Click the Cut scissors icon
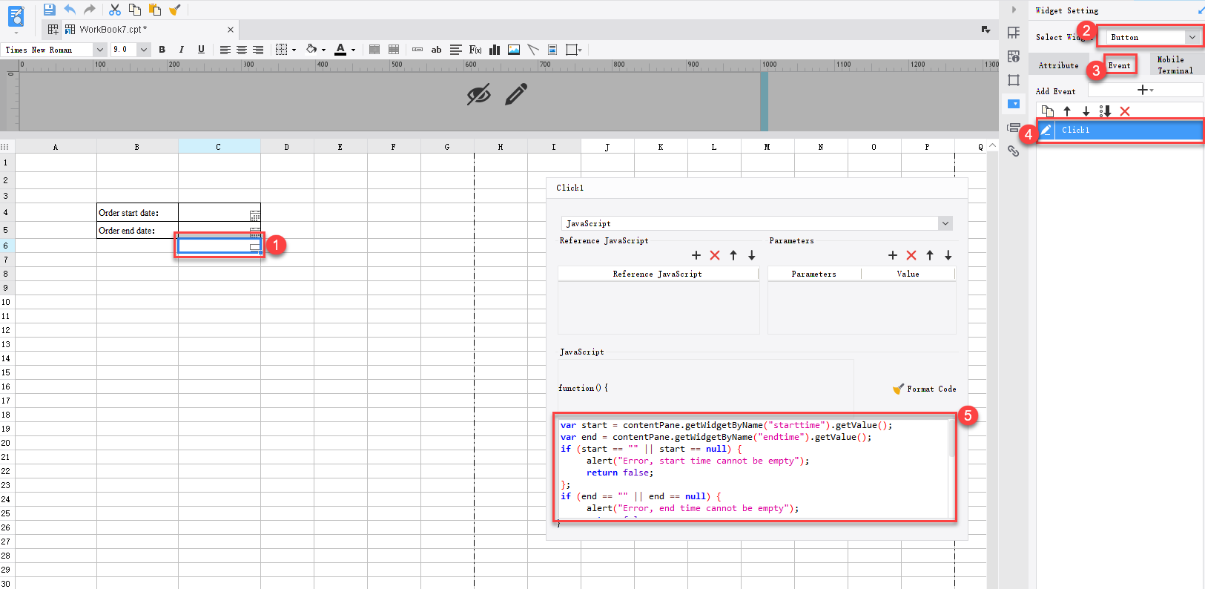Image resolution: width=1205 pixels, height=589 pixels. click(x=115, y=10)
